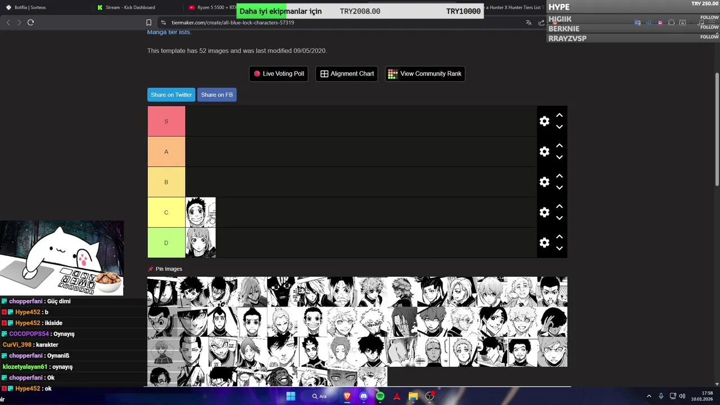The height and width of the screenshot is (405, 720).
Task: Move D tier row up with arrow
Action: tap(559, 236)
